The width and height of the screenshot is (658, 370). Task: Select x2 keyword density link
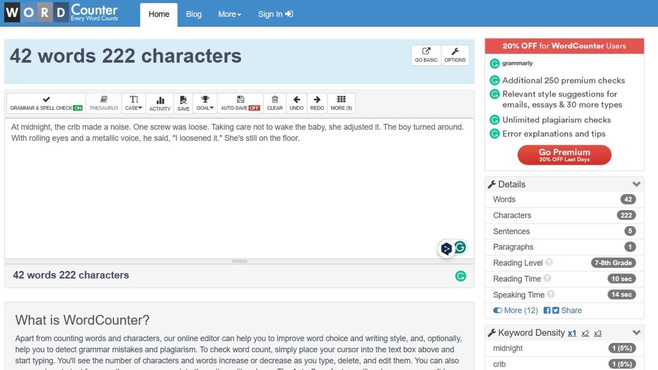point(585,334)
